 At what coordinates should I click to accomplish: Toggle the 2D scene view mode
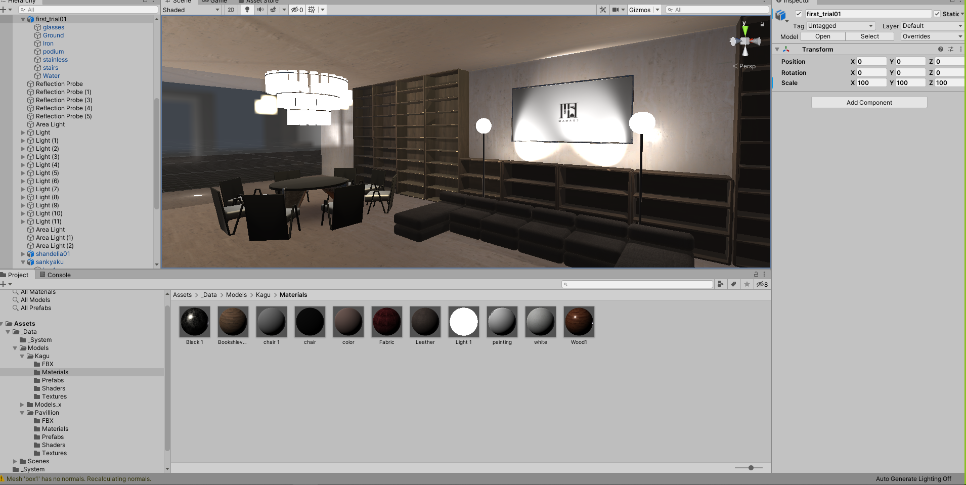pos(231,10)
